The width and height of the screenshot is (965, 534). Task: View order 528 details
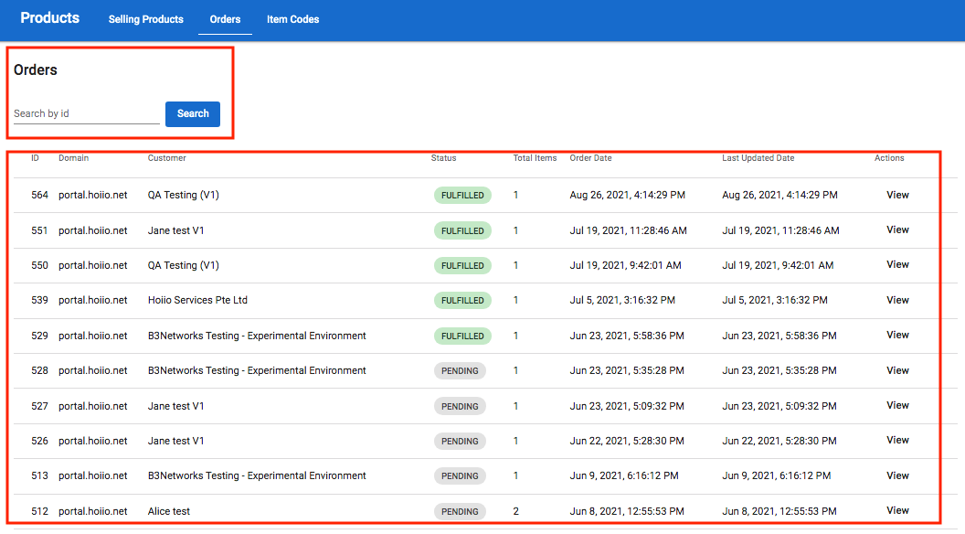pyautogui.click(x=897, y=370)
